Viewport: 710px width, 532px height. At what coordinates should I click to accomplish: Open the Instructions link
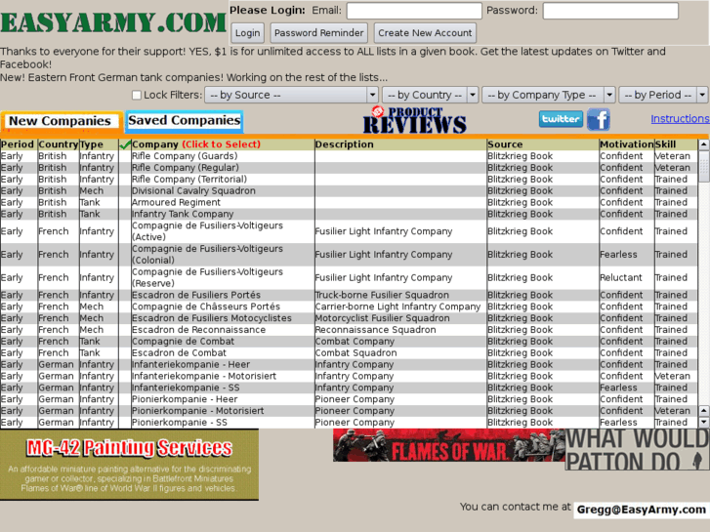point(680,119)
